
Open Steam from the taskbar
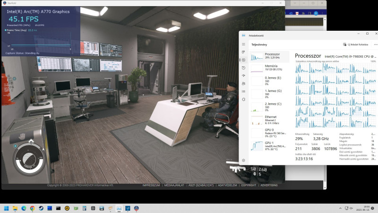coord(41,208)
